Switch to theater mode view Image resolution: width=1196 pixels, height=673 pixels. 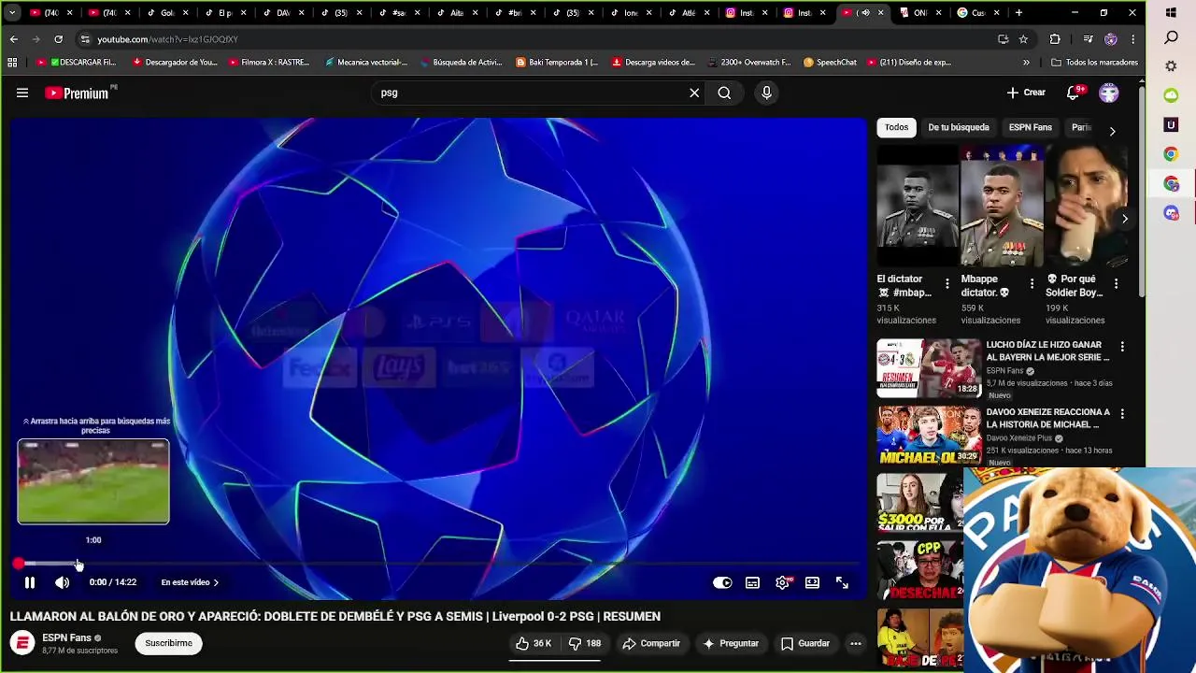(x=812, y=582)
